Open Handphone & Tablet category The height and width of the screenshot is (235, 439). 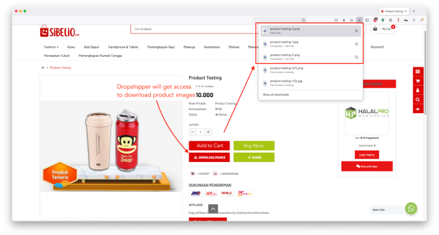123,47
